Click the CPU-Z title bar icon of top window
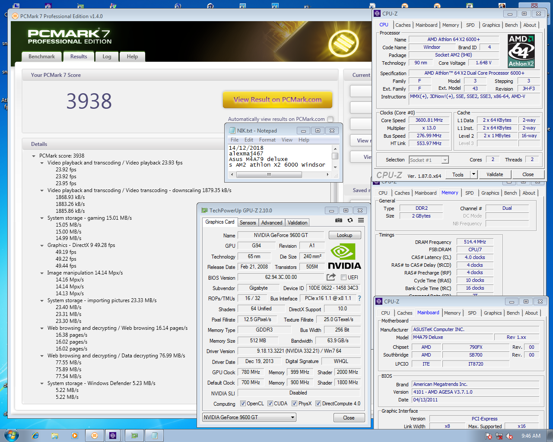This screenshot has width=553, height=442. (x=378, y=13)
